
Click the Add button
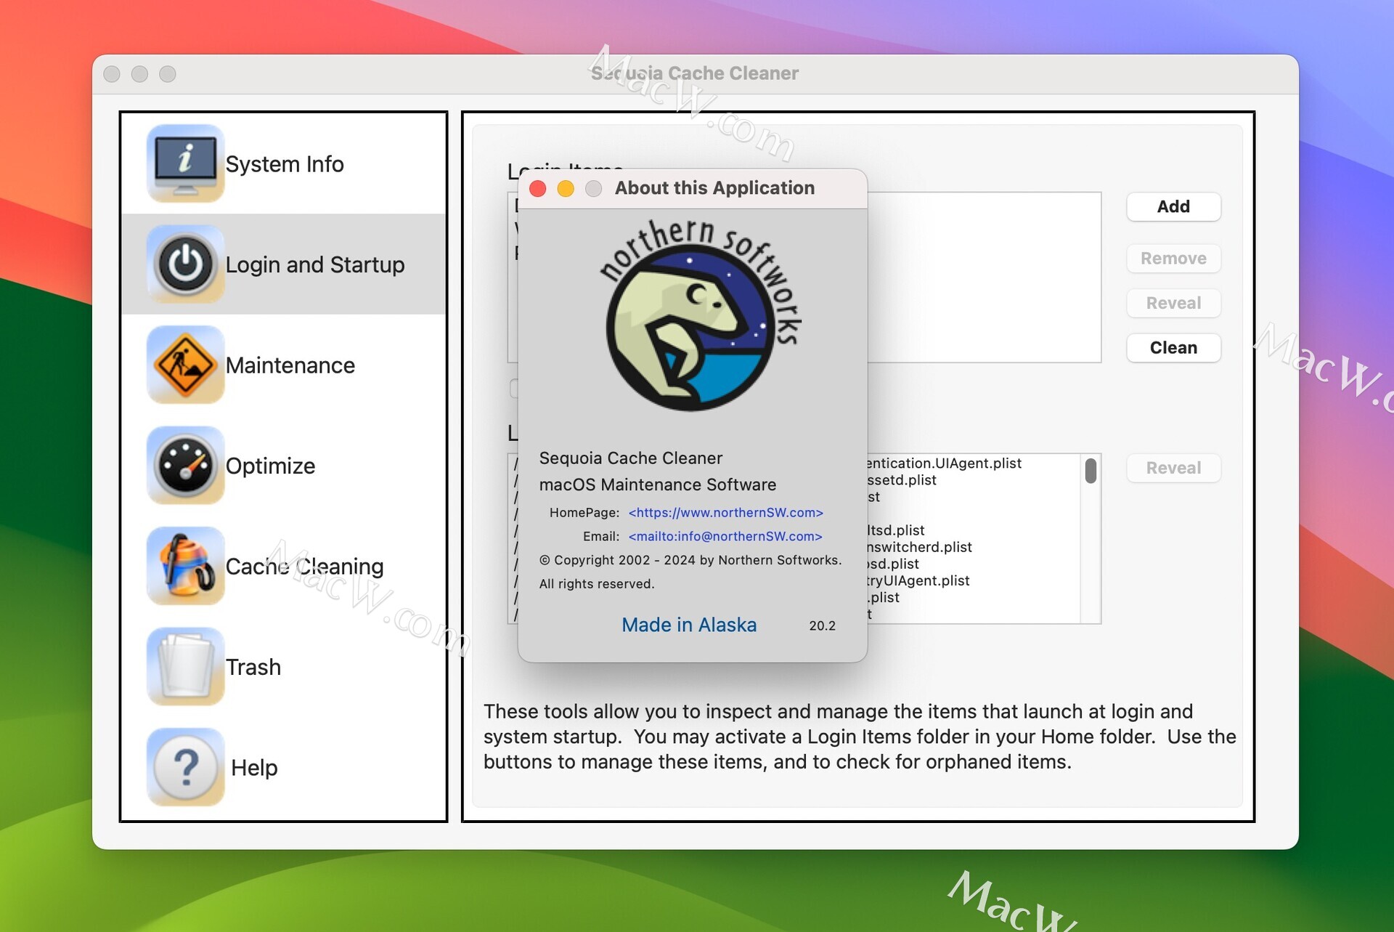pos(1173,206)
